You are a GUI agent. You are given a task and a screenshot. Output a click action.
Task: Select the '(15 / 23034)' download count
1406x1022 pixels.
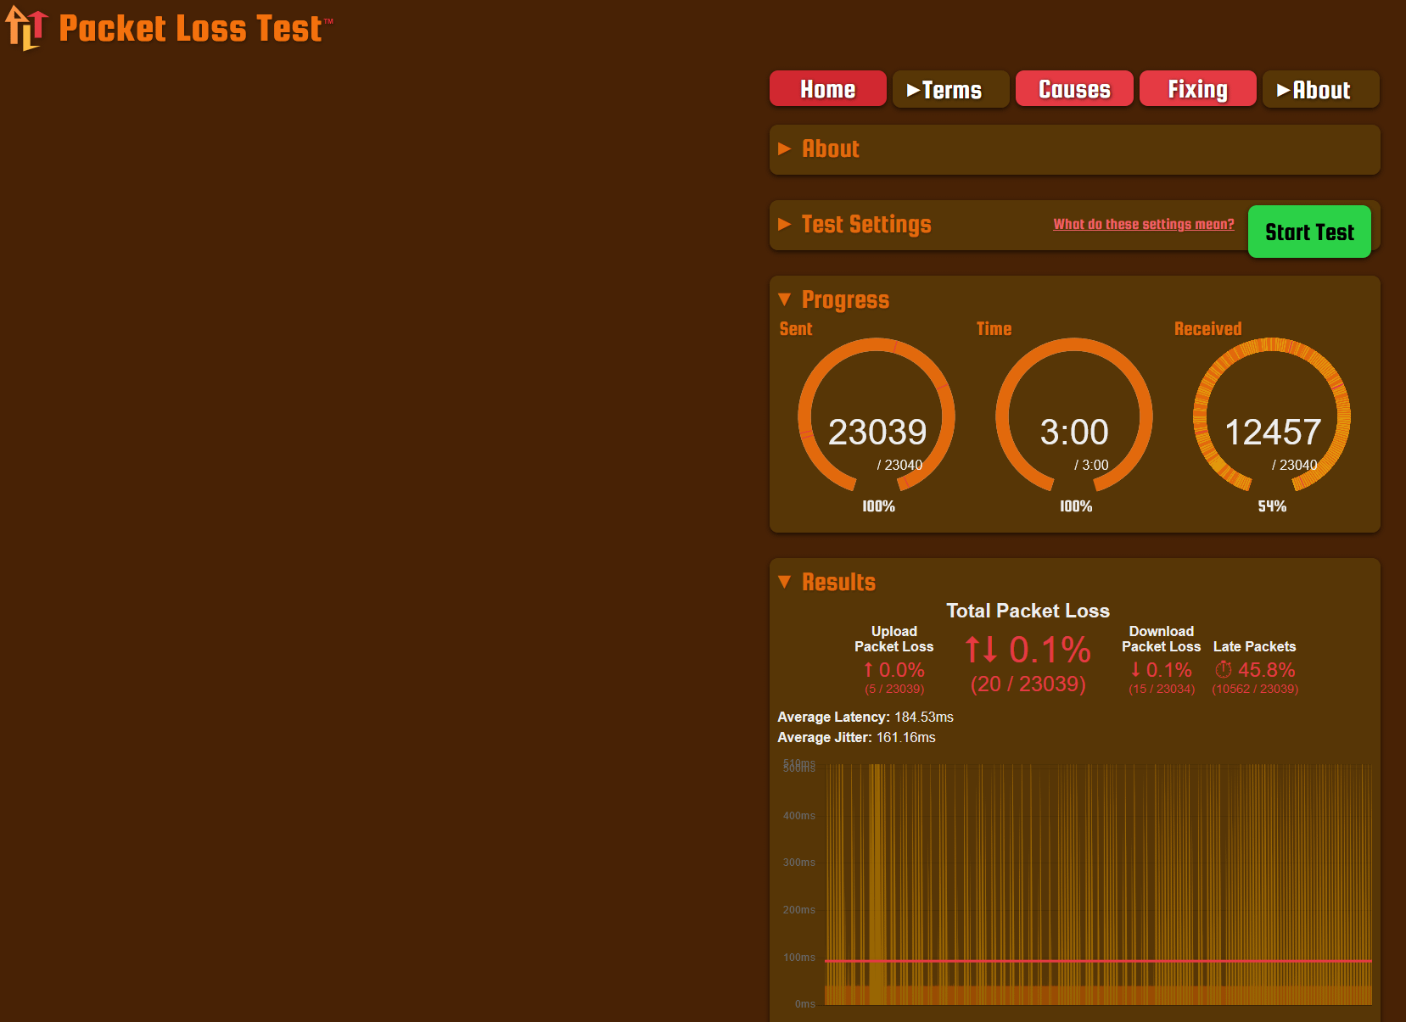[1162, 689]
